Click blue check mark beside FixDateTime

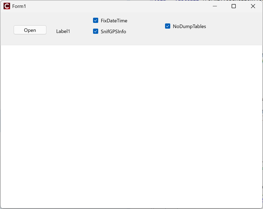95,20
